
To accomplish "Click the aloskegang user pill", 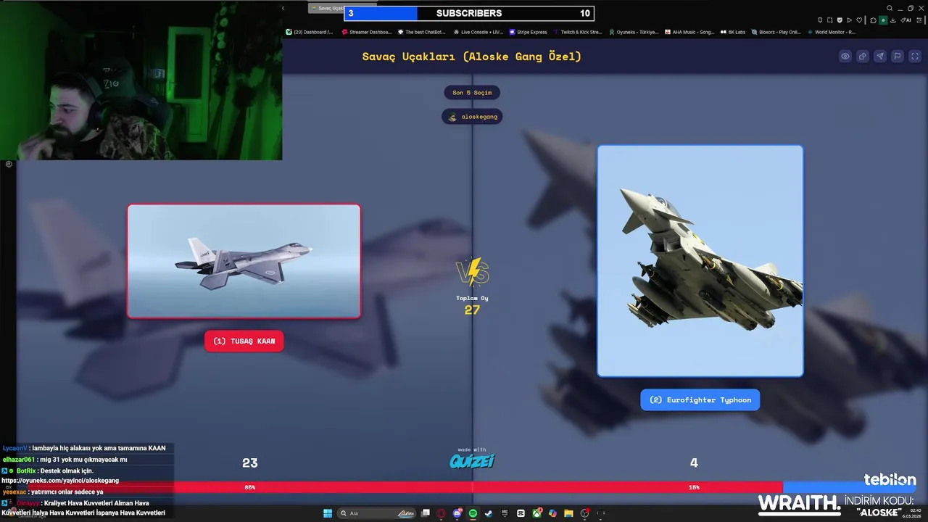I will [x=472, y=117].
